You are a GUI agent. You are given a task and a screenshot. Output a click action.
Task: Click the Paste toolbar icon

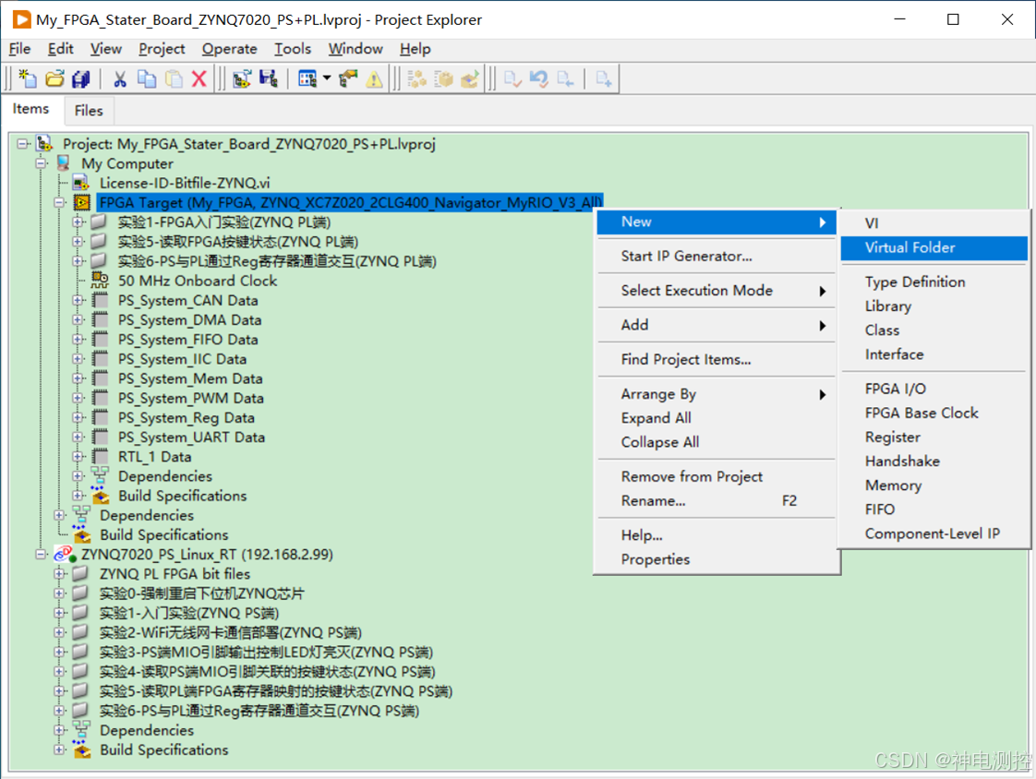coord(173,78)
